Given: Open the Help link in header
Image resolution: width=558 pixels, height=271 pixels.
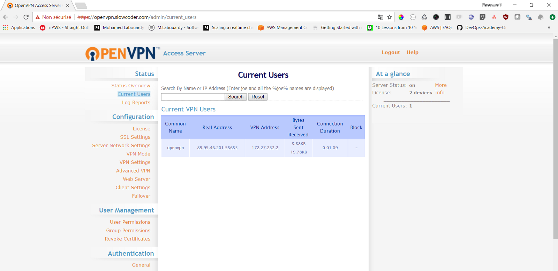Looking at the screenshot, I should pos(412,52).
